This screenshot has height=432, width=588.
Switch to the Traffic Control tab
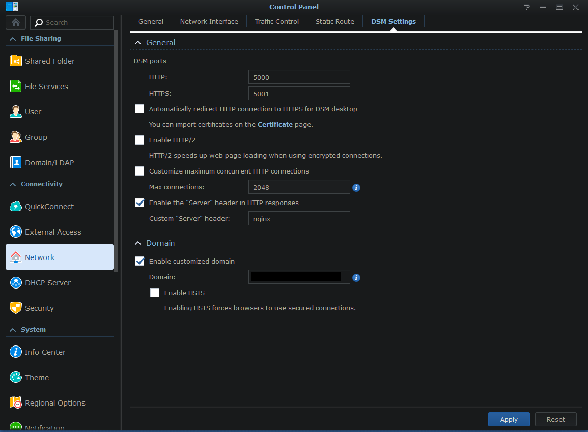click(277, 22)
